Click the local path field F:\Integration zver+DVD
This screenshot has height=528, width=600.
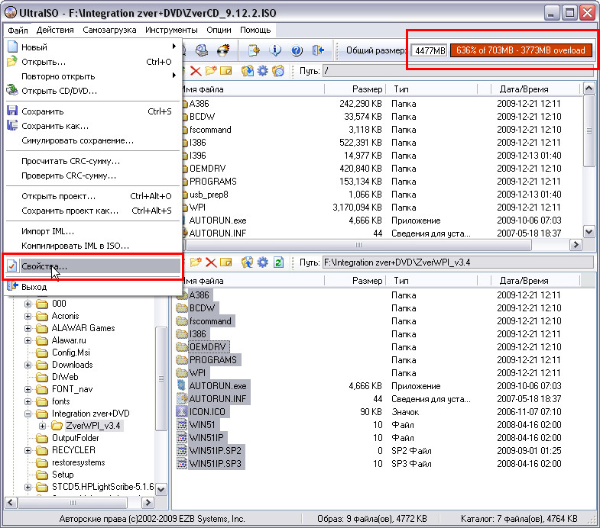coord(458,262)
